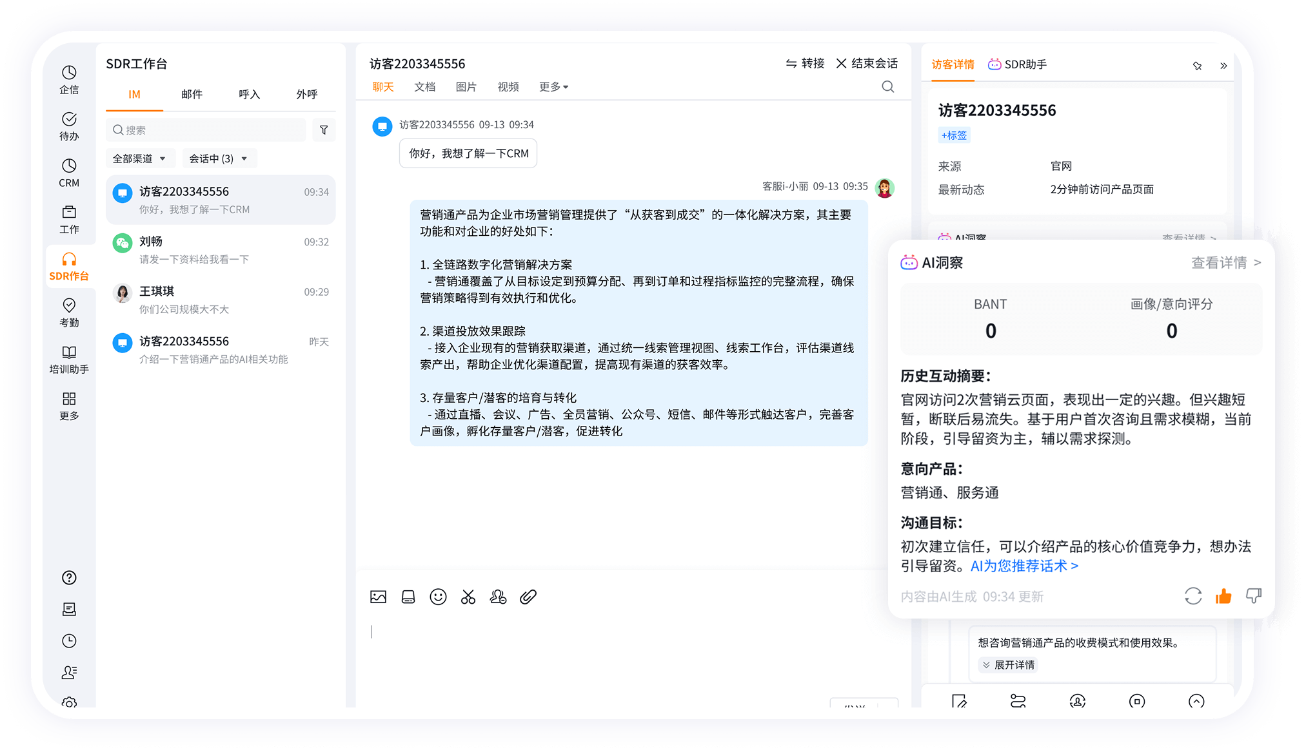Open the conversation filter funnel icon
The height and width of the screenshot is (750, 1306).
[324, 130]
